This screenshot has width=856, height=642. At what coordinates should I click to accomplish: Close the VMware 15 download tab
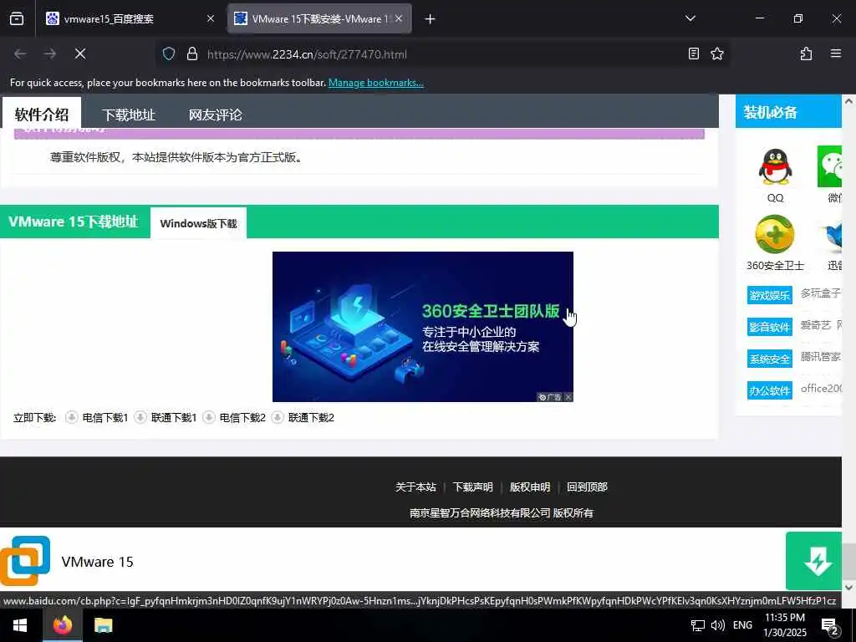point(399,18)
